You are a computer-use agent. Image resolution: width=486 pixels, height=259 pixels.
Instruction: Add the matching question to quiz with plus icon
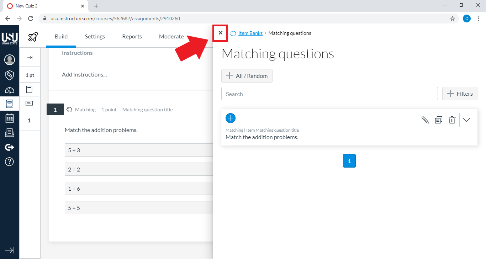pyautogui.click(x=231, y=118)
